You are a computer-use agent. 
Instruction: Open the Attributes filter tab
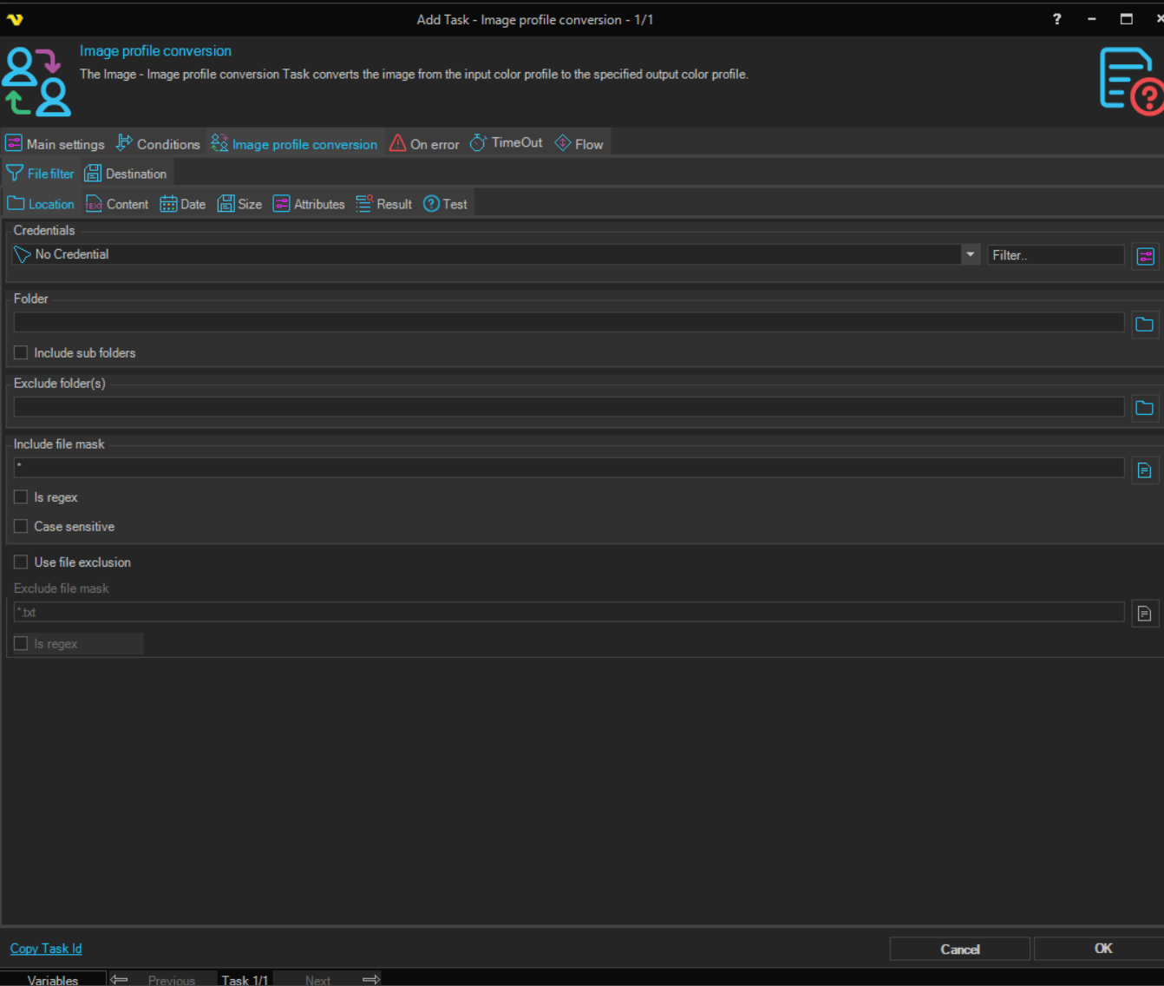point(309,204)
